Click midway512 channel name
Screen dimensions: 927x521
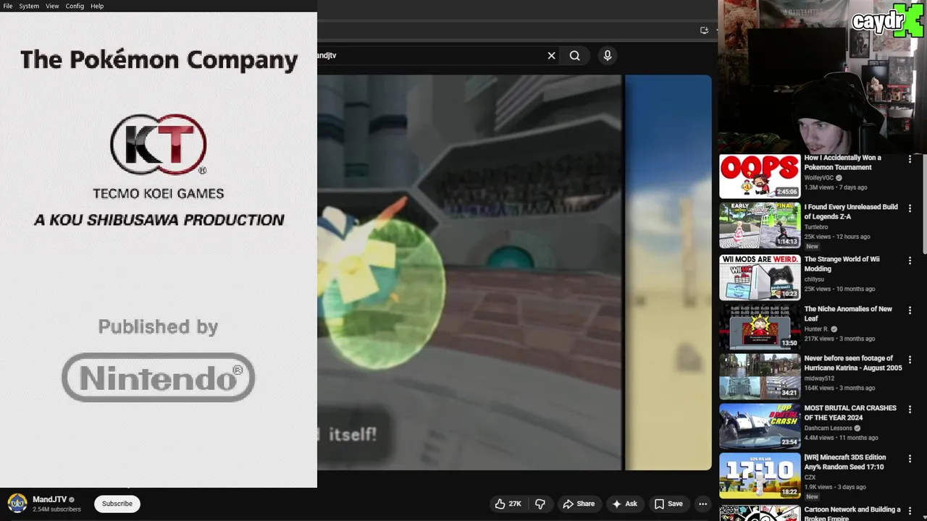click(x=819, y=378)
